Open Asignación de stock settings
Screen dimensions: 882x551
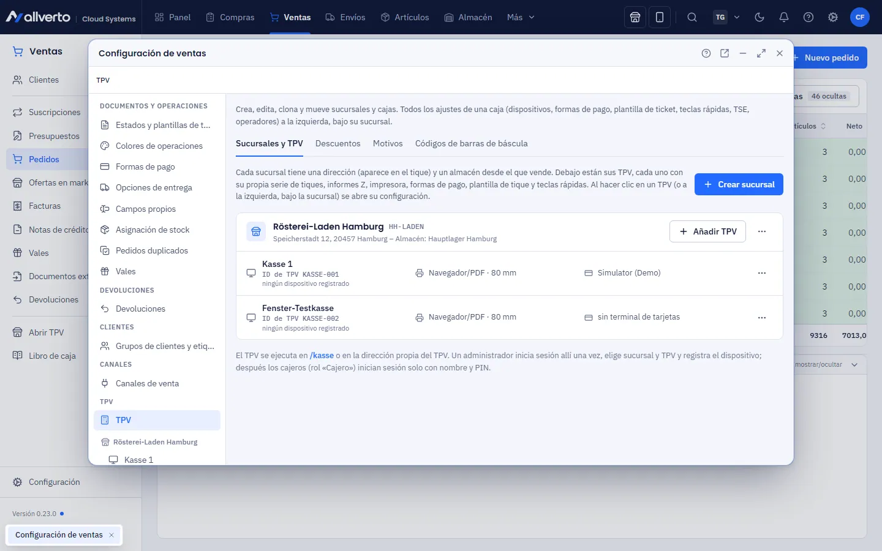[157, 230]
